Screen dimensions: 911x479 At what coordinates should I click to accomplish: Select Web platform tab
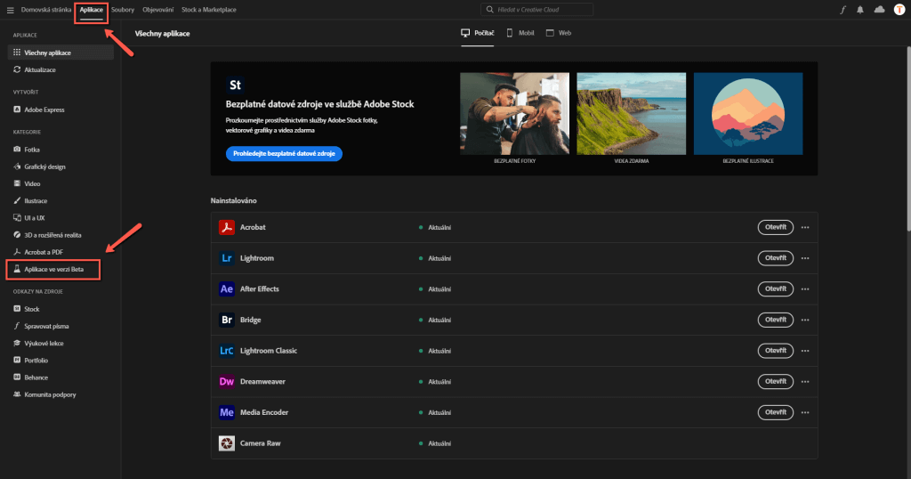559,33
